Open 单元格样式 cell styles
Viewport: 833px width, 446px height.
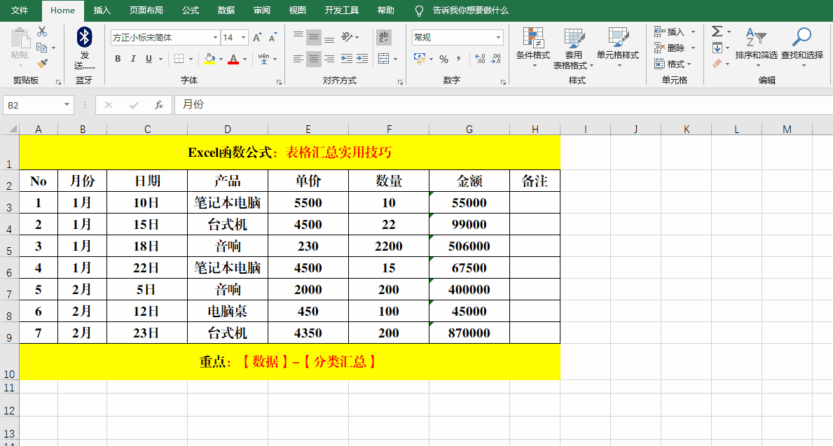(x=618, y=48)
